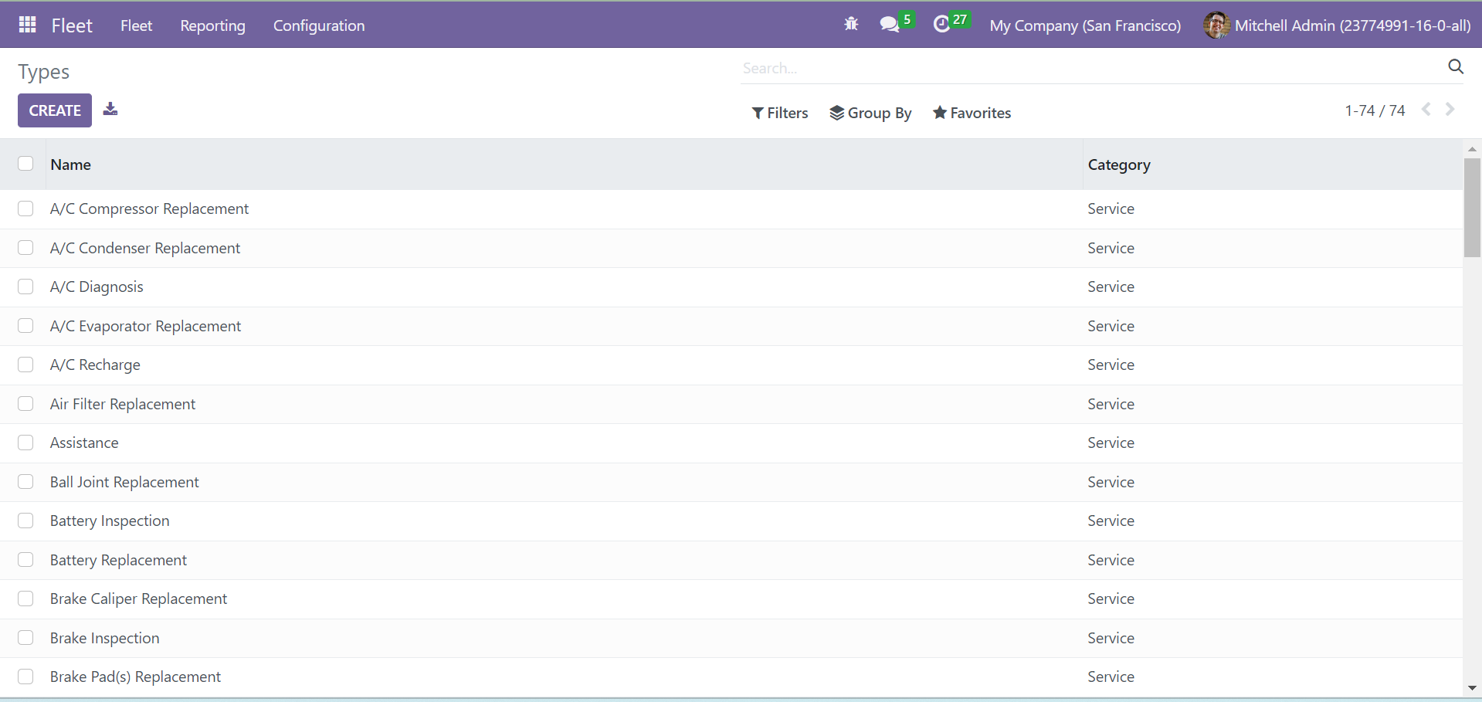Screen dimensions: 1482x702
Task: Select the Battery Inspection row checkbox
Action: [x=25, y=521]
